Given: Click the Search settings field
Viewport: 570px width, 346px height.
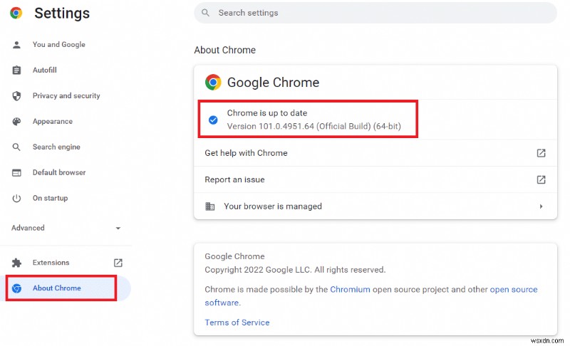Looking at the screenshot, I should pos(375,13).
